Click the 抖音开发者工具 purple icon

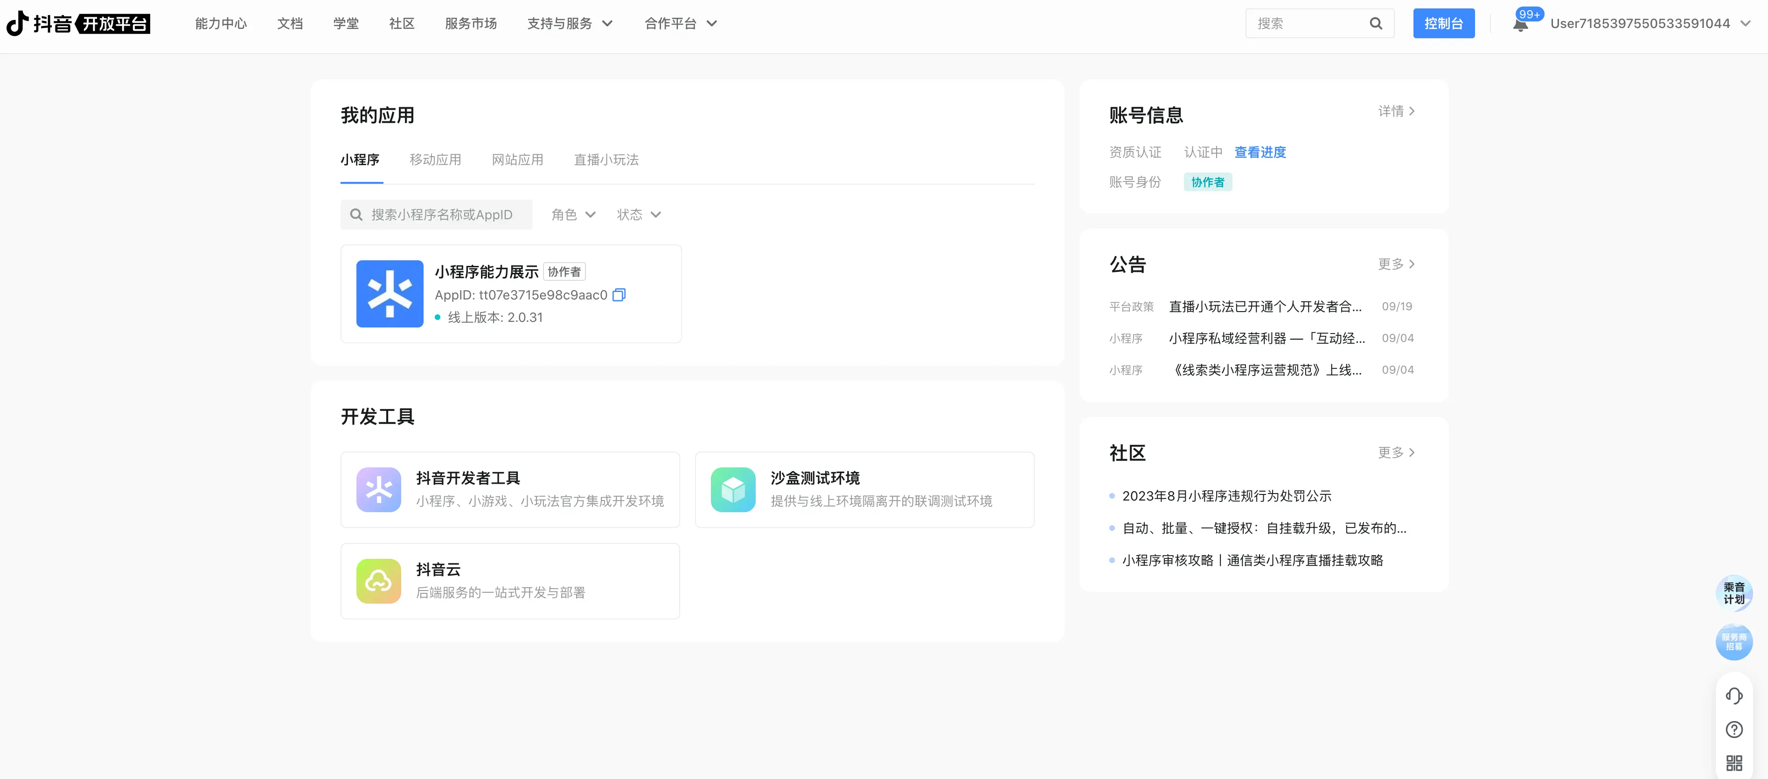pos(378,489)
